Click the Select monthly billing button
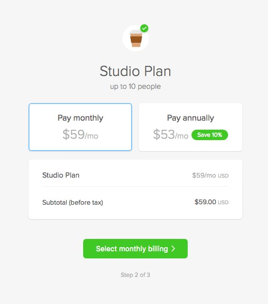Image resolution: width=268 pixels, height=304 pixels. (x=135, y=248)
